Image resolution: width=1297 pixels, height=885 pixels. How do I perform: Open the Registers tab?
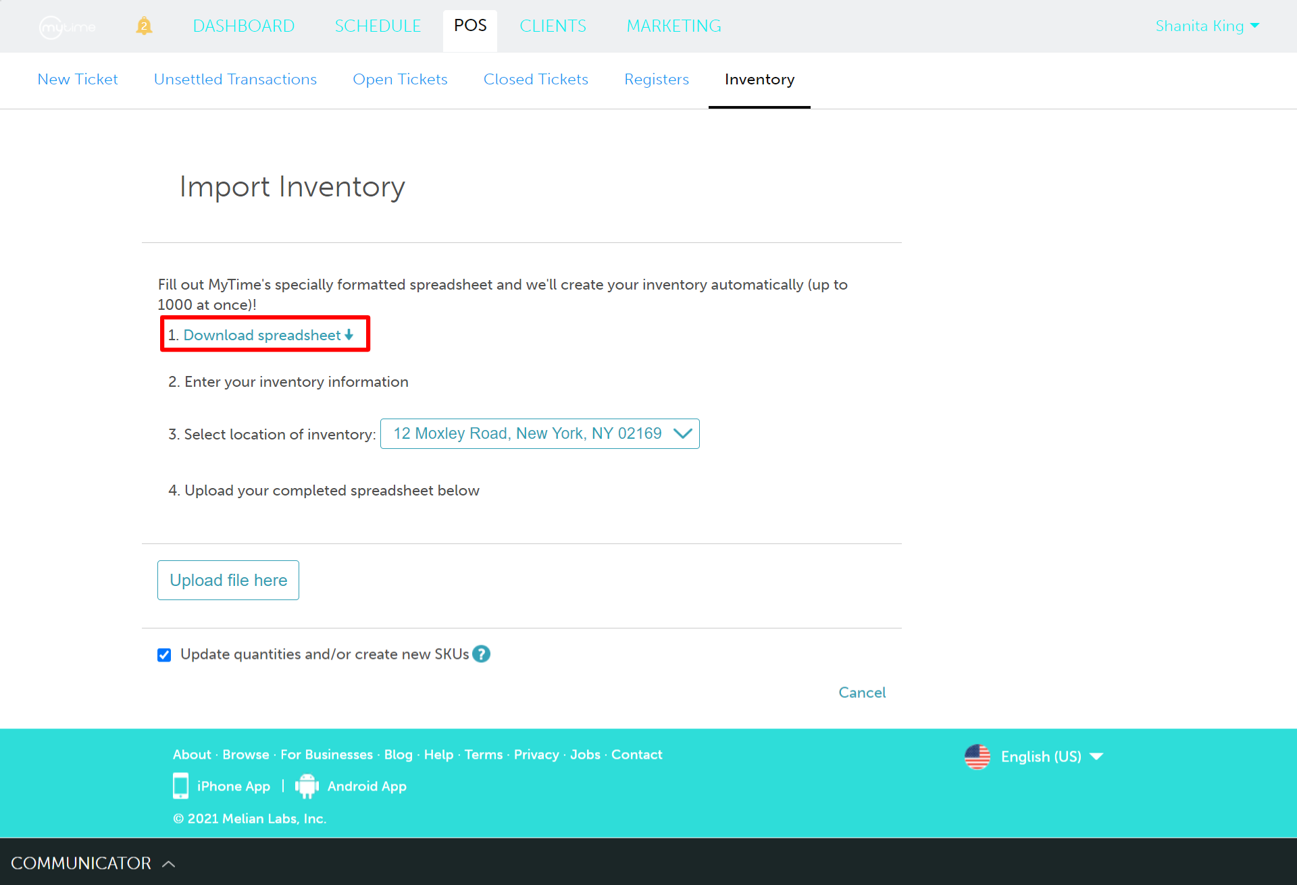(656, 80)
